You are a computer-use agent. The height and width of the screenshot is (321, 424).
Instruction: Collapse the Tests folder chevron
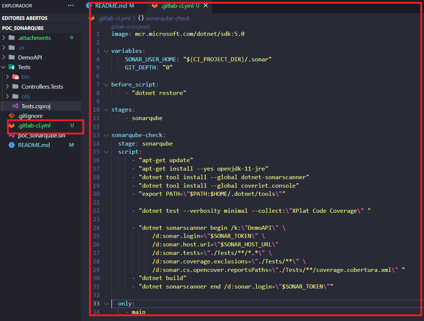click(x=4, y=67)
